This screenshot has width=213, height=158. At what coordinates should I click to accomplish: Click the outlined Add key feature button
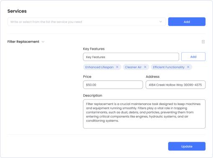(x=193, y=57)
